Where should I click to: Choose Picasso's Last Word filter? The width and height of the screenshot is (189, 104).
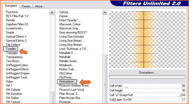click(72, 90)
